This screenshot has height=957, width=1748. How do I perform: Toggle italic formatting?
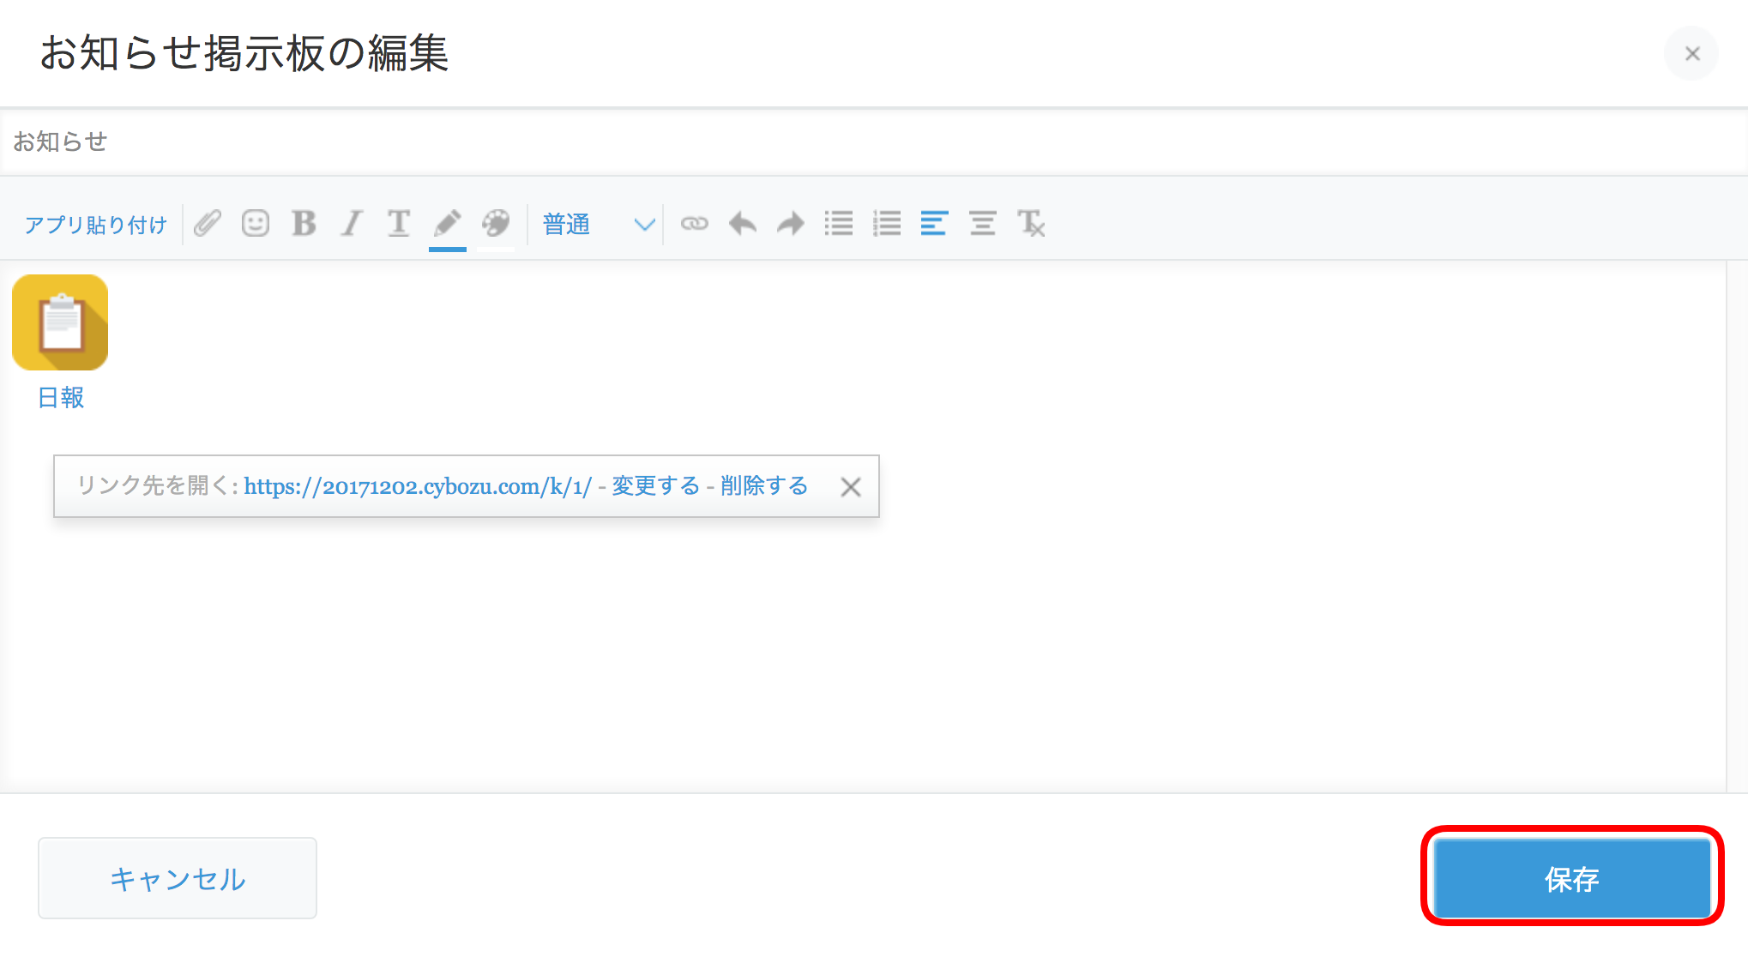click(352, 224)
